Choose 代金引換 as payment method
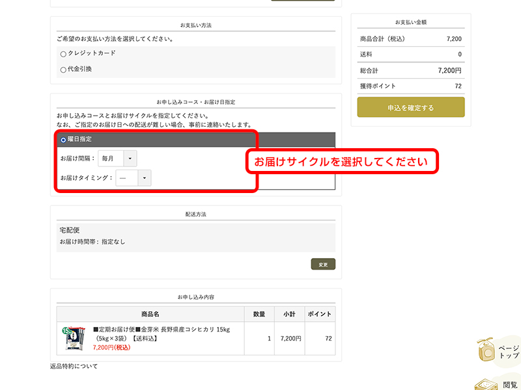This screenshot has width=521, height=390. [63, 70]
